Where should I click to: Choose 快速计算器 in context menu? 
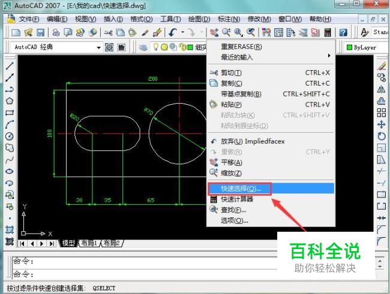point(271,199)
